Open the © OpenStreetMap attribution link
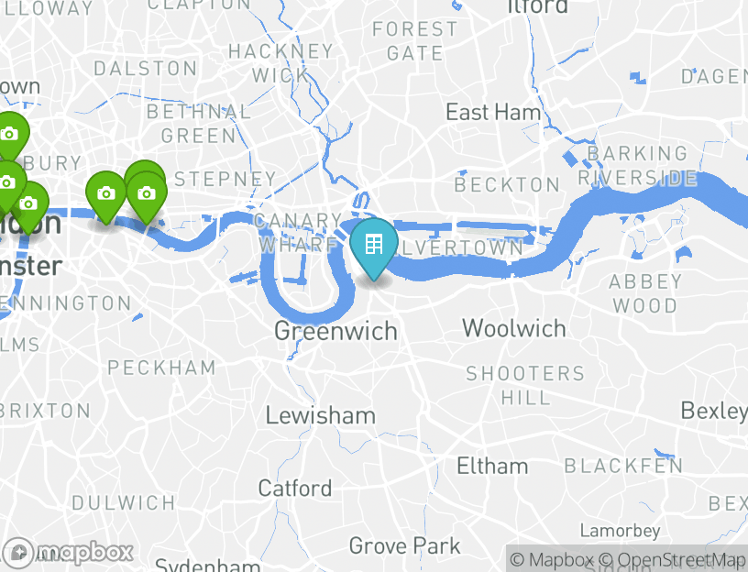 click(671, 559)
